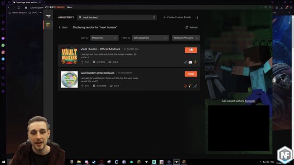Open the Sort by Popularity dropdown
Viewport: 294px width, 165px height.
point(104,38)
